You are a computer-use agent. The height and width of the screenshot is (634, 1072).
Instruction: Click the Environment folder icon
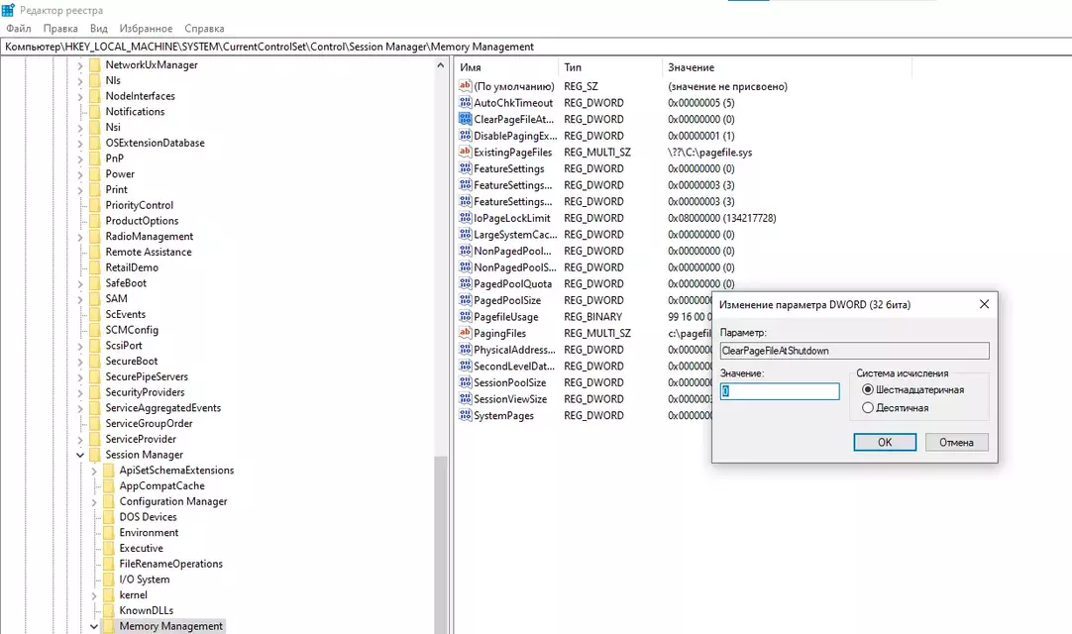108,532
